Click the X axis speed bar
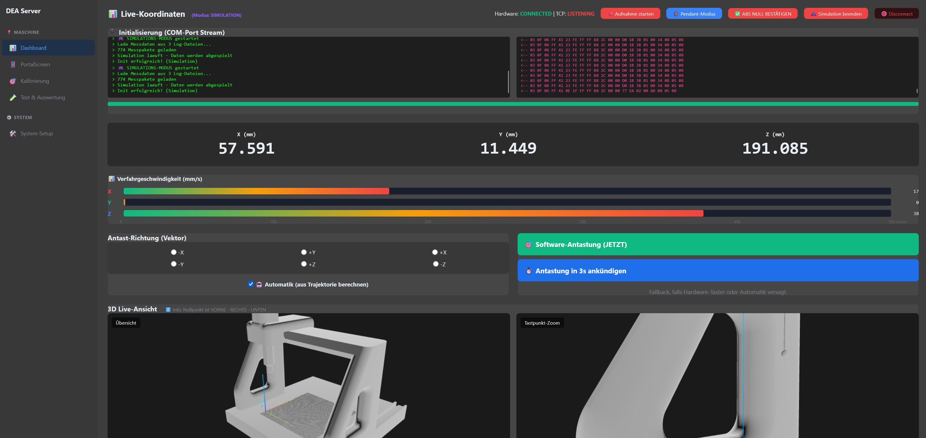 [507, 191]
